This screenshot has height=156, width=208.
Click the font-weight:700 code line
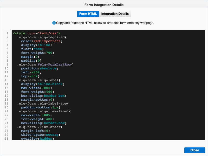[38, 53]
